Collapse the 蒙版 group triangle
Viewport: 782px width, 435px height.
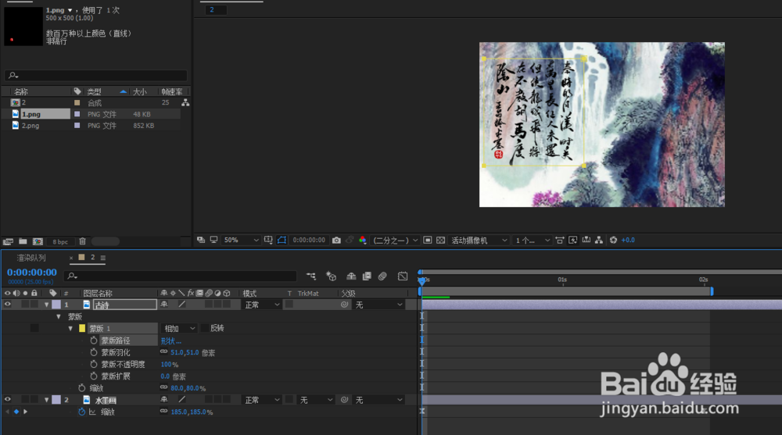pos(59,316)
